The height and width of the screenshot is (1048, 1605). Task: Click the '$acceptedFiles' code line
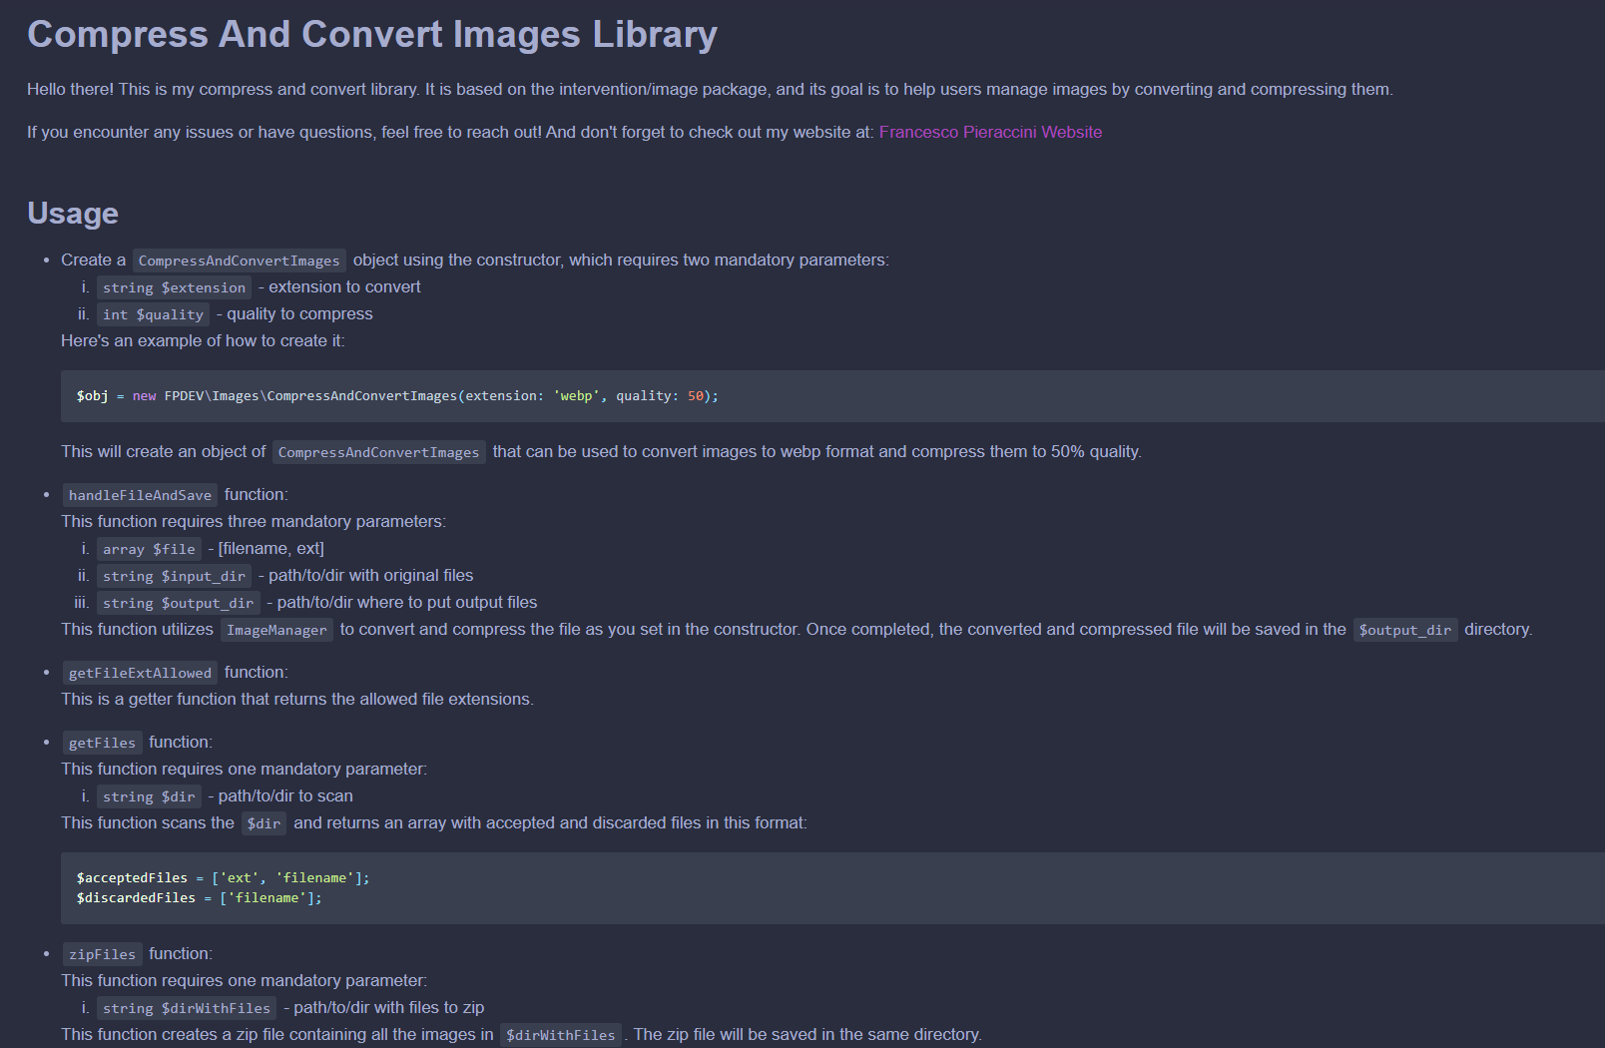coord(224,878)
